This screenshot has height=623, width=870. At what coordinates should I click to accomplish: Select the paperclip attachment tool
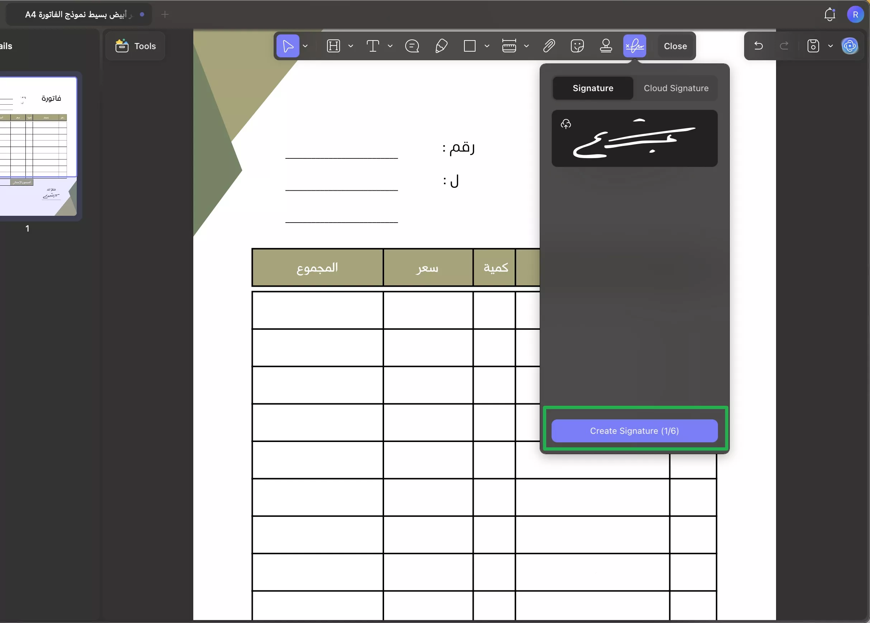tap(549, 46)
